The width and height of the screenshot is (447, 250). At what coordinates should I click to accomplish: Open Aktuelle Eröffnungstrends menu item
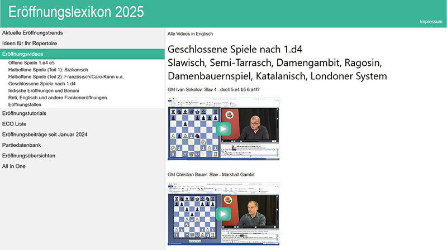(x=32, y=33)
